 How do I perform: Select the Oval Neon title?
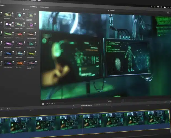(x=20, y=63)
